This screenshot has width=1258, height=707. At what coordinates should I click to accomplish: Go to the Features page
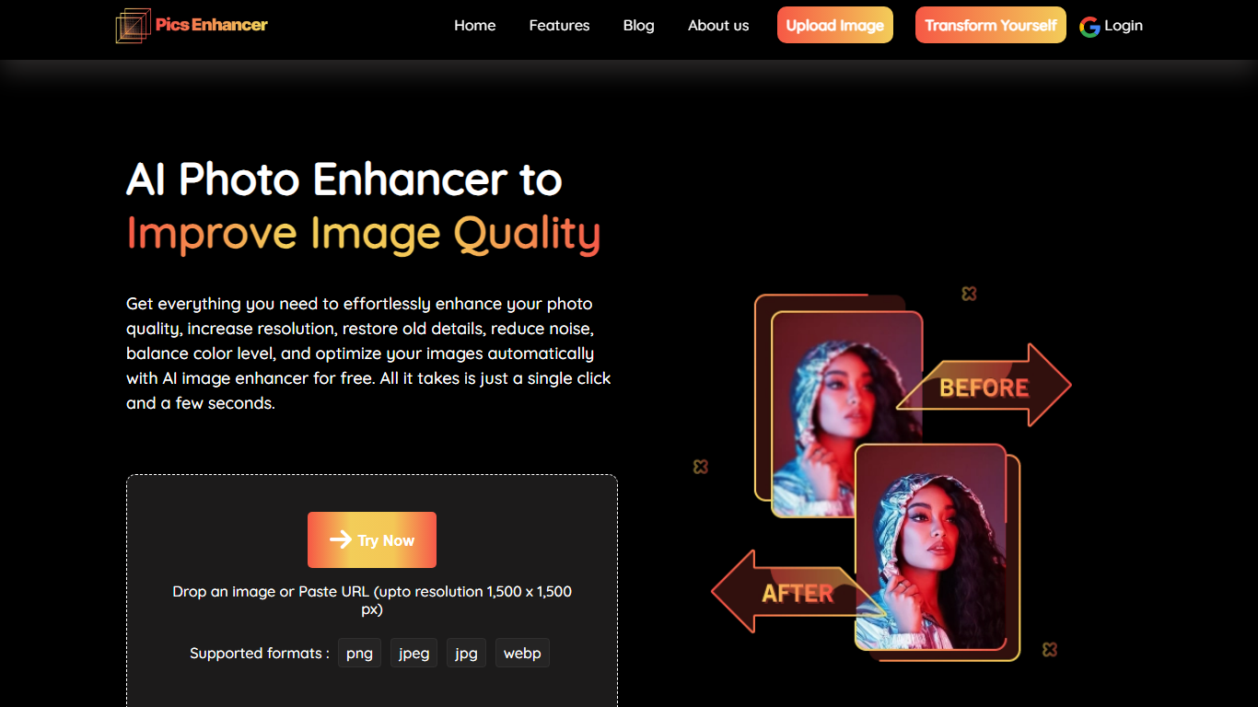point(559,26)
